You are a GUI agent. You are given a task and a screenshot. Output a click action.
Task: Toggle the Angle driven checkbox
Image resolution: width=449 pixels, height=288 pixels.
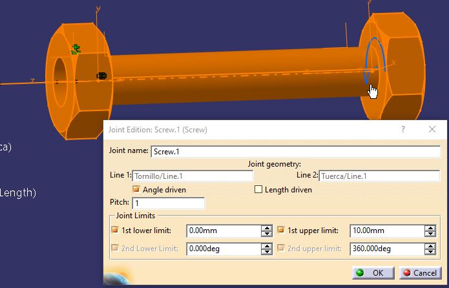point(136,189)
